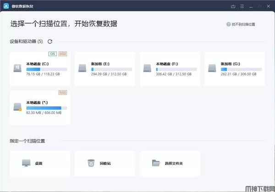275x192 pixels.
Task: Click the 本地磁盘 (F:) label
Action: click(x=167, y=64)
